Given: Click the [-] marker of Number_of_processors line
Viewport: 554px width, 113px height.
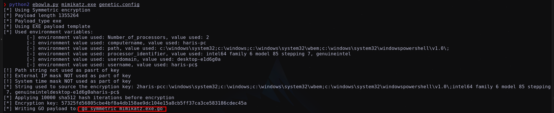Looking at the screenshot, I should (x=31, y=37).
